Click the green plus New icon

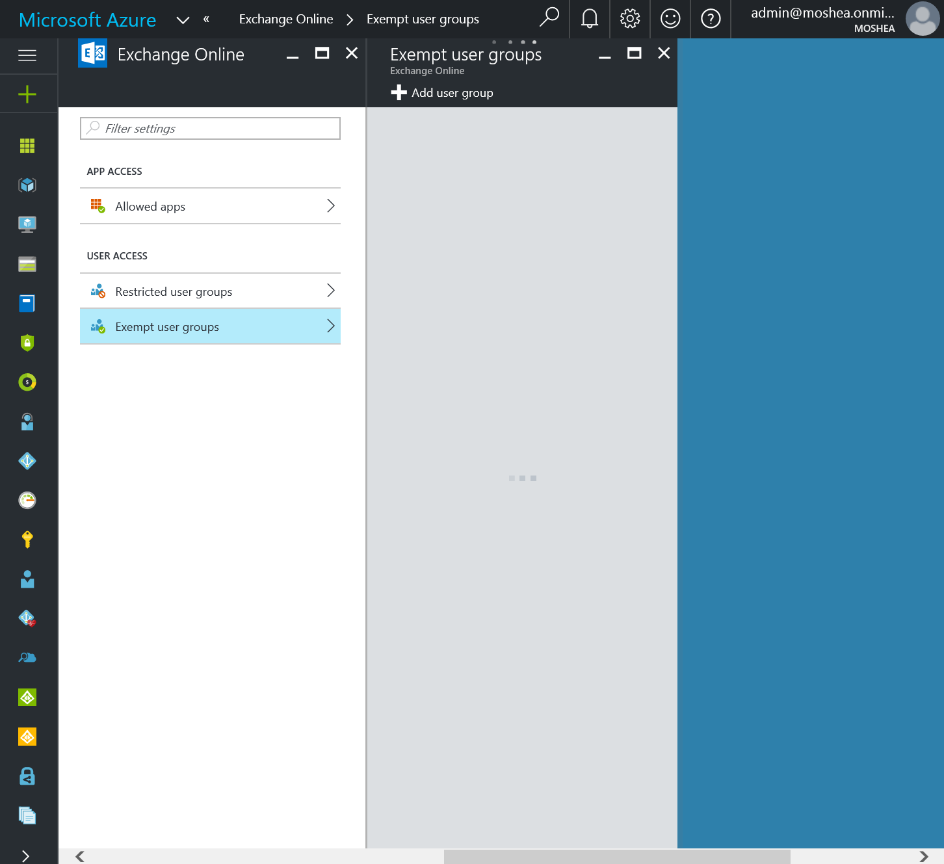(x=27, y=95)
